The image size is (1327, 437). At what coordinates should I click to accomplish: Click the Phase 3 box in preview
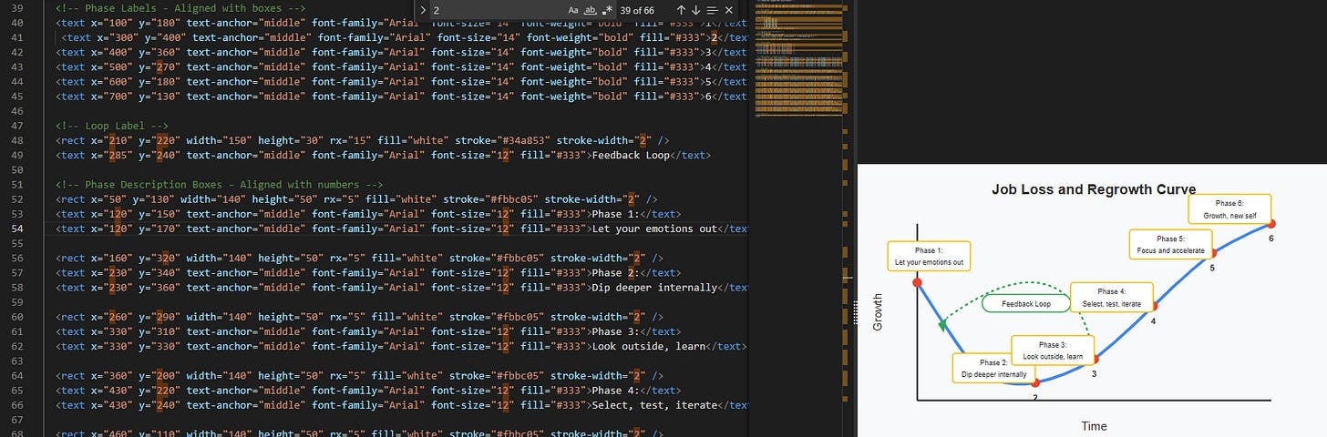pos(1053,351)
